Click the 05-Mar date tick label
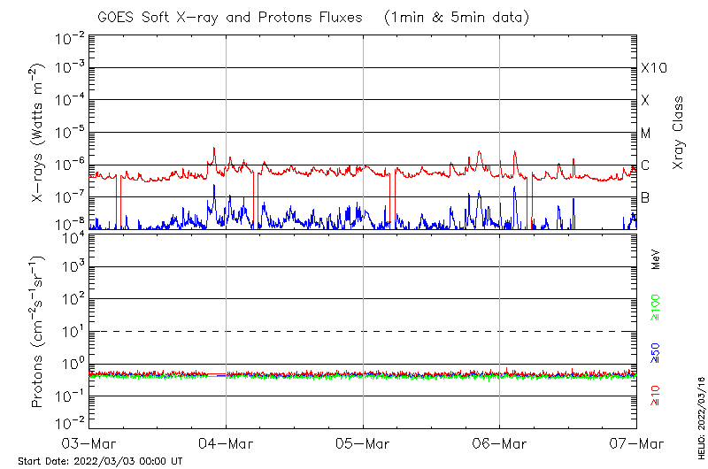 pos(364,442)
